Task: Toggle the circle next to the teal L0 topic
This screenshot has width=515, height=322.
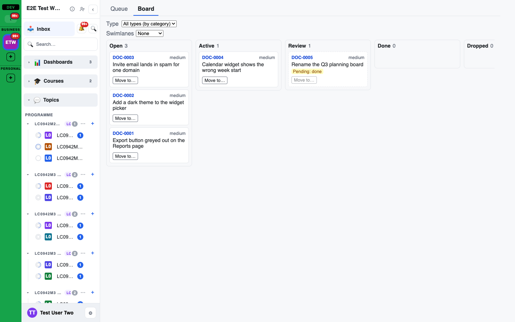Action: click(38, 237)
